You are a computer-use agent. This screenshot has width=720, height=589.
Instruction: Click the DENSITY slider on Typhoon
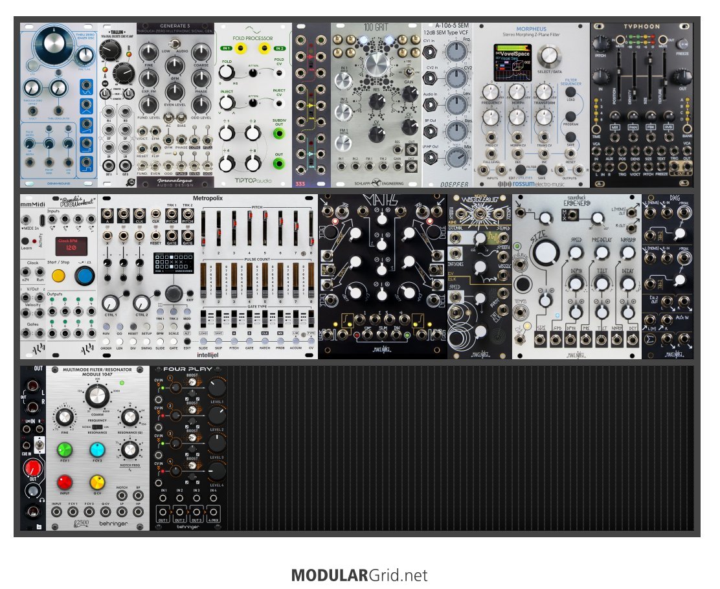(x=634, y=76)
